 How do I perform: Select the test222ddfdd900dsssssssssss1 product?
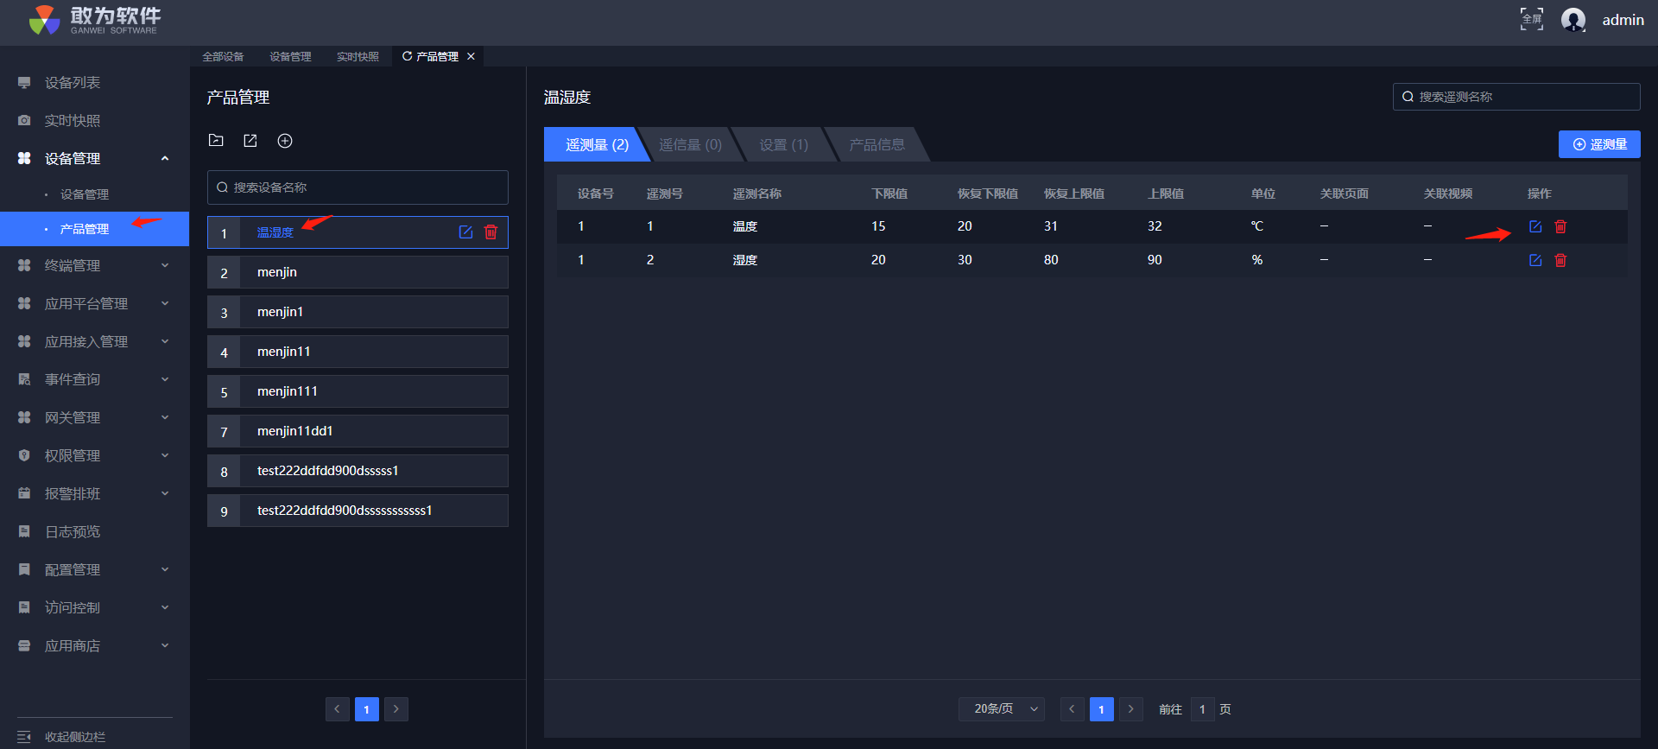pyautogui.click(x=358, y=511)
